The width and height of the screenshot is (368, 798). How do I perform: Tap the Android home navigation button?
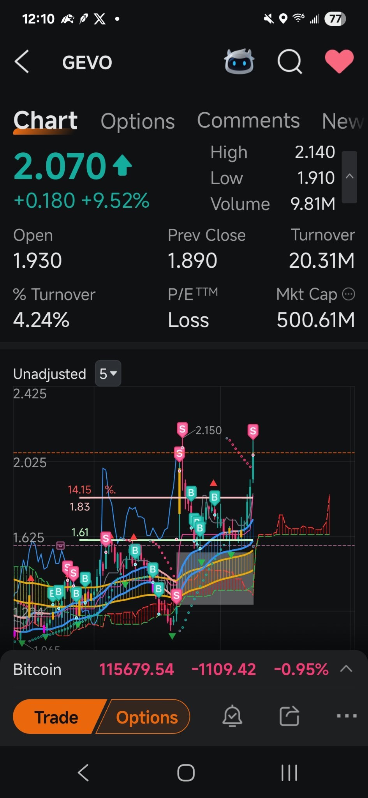coord(186,773)
